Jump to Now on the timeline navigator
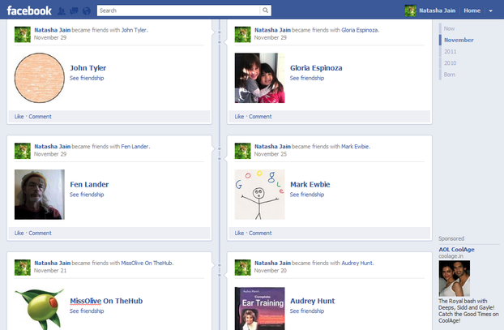 click(x=449, y=28)
